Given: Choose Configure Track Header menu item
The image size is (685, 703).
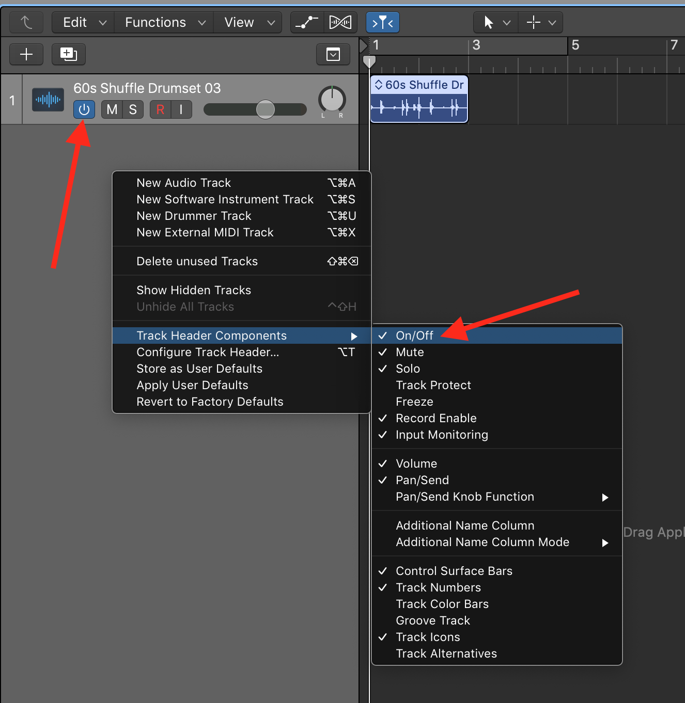Looking at the screenshot, I should tap(208, 352).
